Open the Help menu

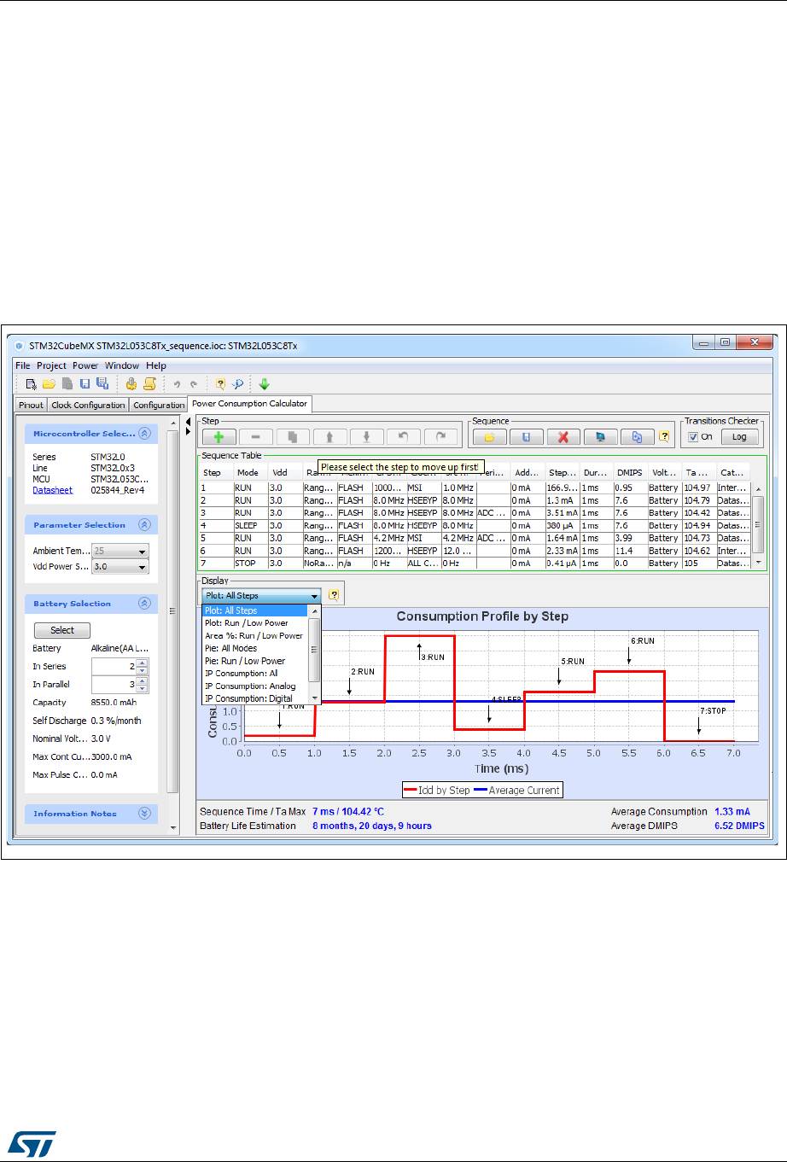[x=156, y=365]
